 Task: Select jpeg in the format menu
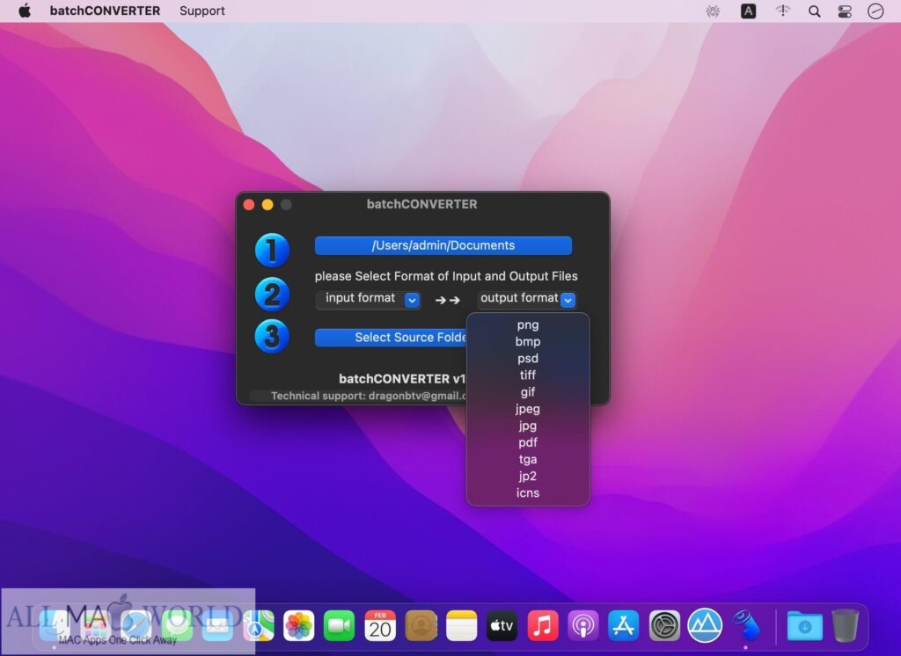pos(528,409)
